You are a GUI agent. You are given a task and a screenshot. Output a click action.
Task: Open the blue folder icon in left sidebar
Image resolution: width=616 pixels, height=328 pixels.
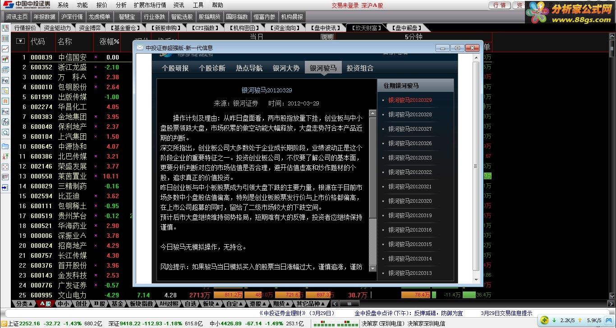5,146
